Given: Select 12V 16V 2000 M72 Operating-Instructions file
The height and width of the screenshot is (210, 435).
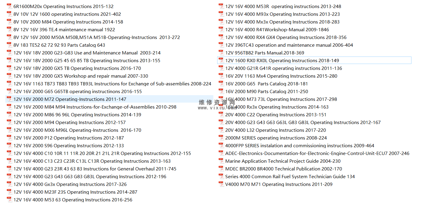Looking at the screenshot, I should tap(70, 99).
